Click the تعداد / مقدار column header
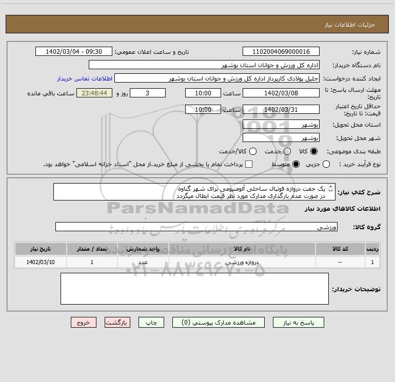Image resolution: width=395 pixels, height=382 pixels. click(x=92, y=249)
